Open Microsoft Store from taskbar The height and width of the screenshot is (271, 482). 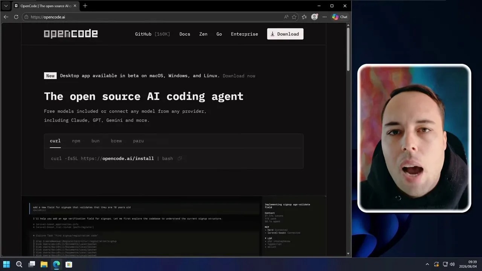tap(69, 264)
